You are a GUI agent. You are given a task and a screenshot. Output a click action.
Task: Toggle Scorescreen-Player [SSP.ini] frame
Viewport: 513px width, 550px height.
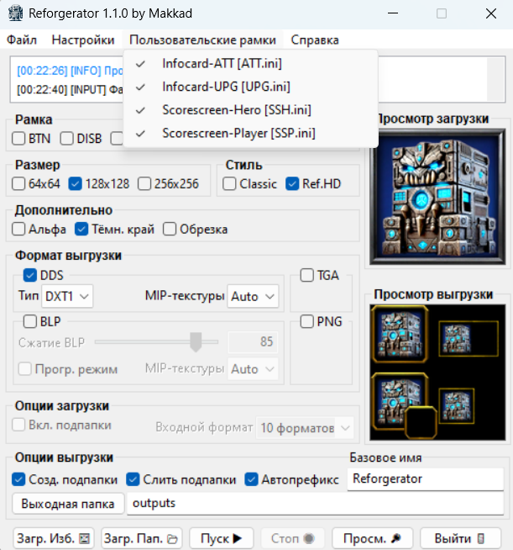click(x=251, y=133)
